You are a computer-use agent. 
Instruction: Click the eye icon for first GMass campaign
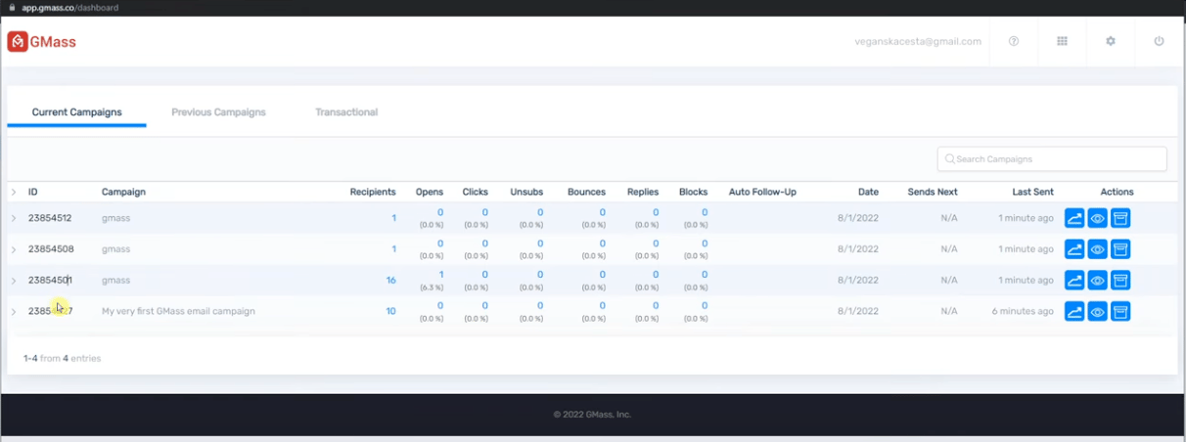pos(1098,312)
